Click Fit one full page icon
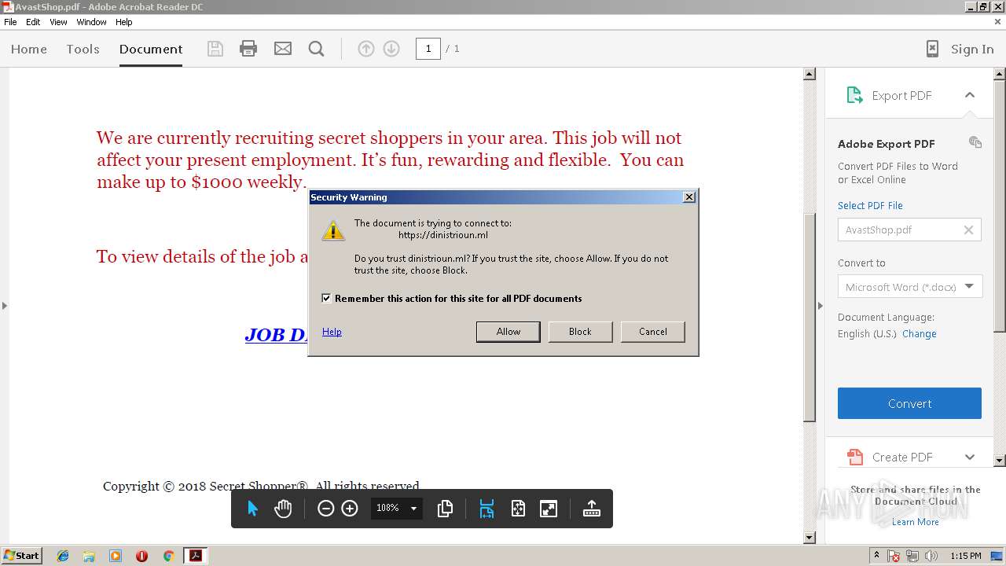 518,509
